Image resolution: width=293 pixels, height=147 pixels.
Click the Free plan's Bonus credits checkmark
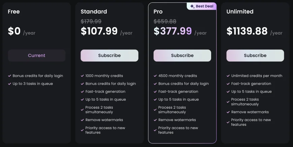click(9, 76)
